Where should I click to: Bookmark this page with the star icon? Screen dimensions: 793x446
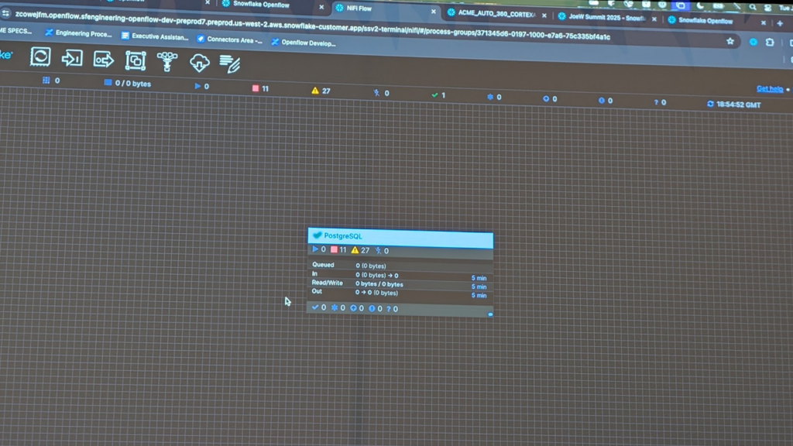click(729, 41)
